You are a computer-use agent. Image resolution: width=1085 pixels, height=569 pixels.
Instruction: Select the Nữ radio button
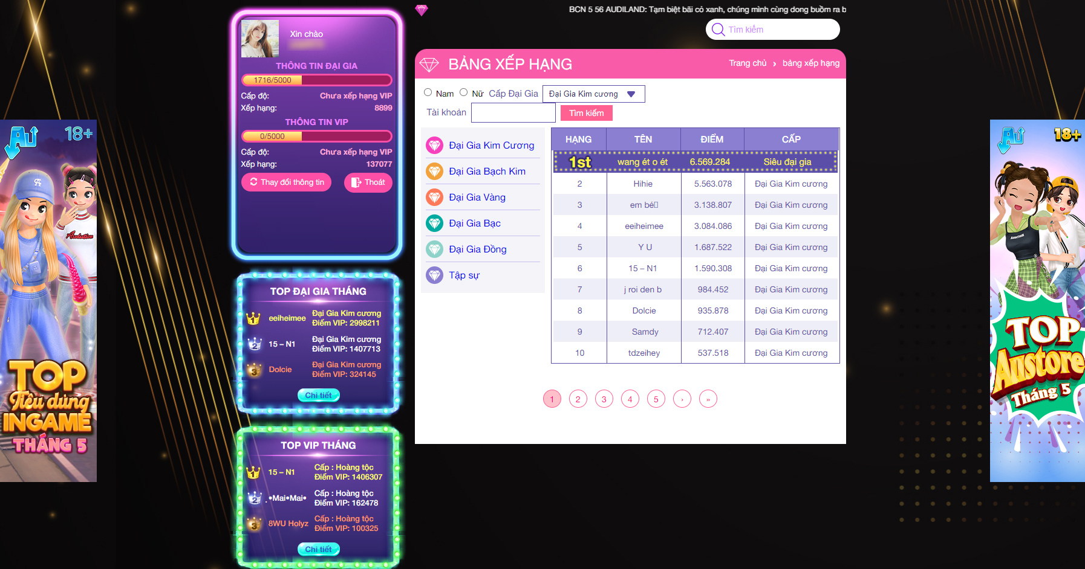point(464,92)
